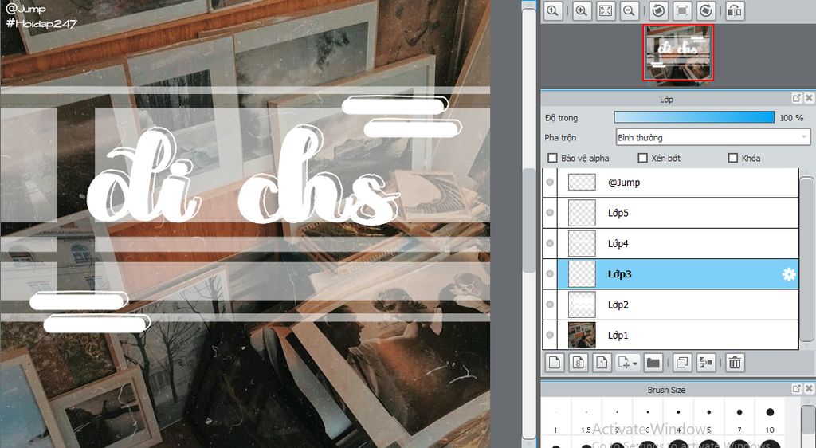Select the Lớp2 layer
This screenshot has height=448, width=816.
[678, 305]
